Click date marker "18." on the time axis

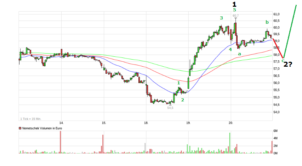146,123
